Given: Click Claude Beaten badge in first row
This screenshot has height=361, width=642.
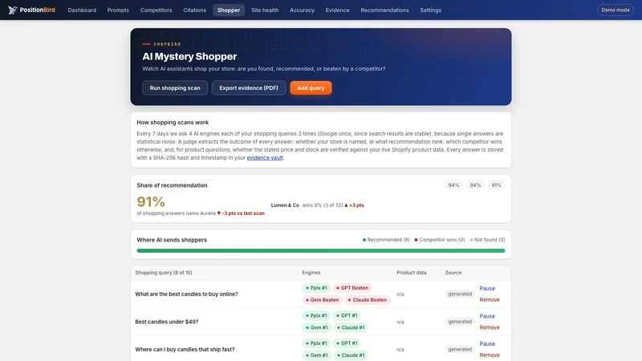Looking at the screenshot, I should click(x=368, y=299).
